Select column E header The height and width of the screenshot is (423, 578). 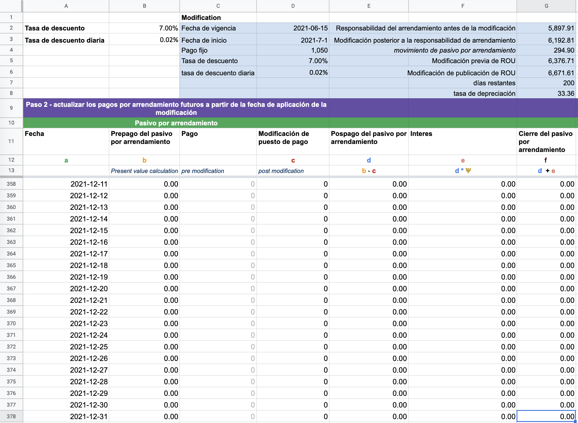click(369, 6)
